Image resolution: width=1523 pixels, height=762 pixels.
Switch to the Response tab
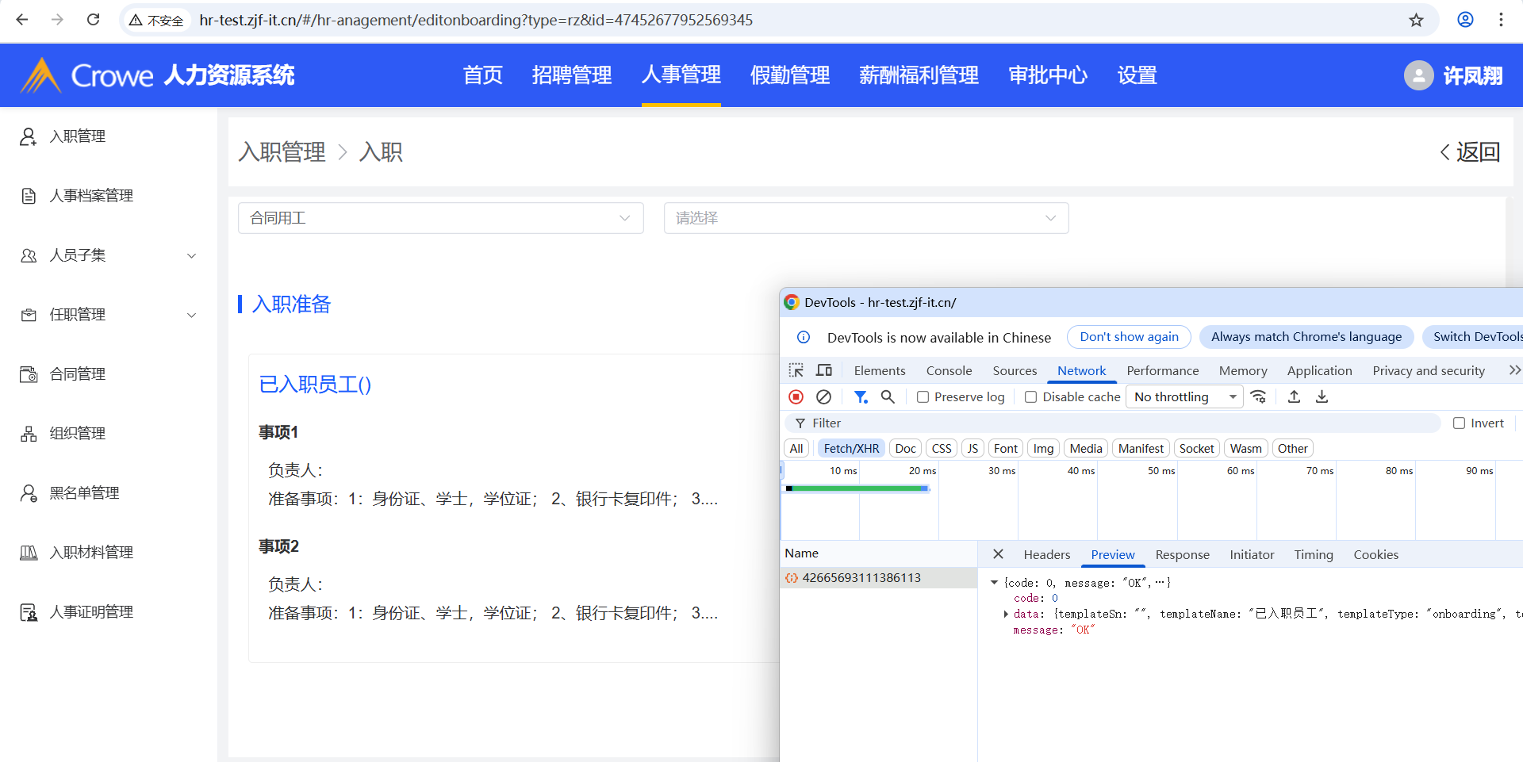click(1182, 555)
